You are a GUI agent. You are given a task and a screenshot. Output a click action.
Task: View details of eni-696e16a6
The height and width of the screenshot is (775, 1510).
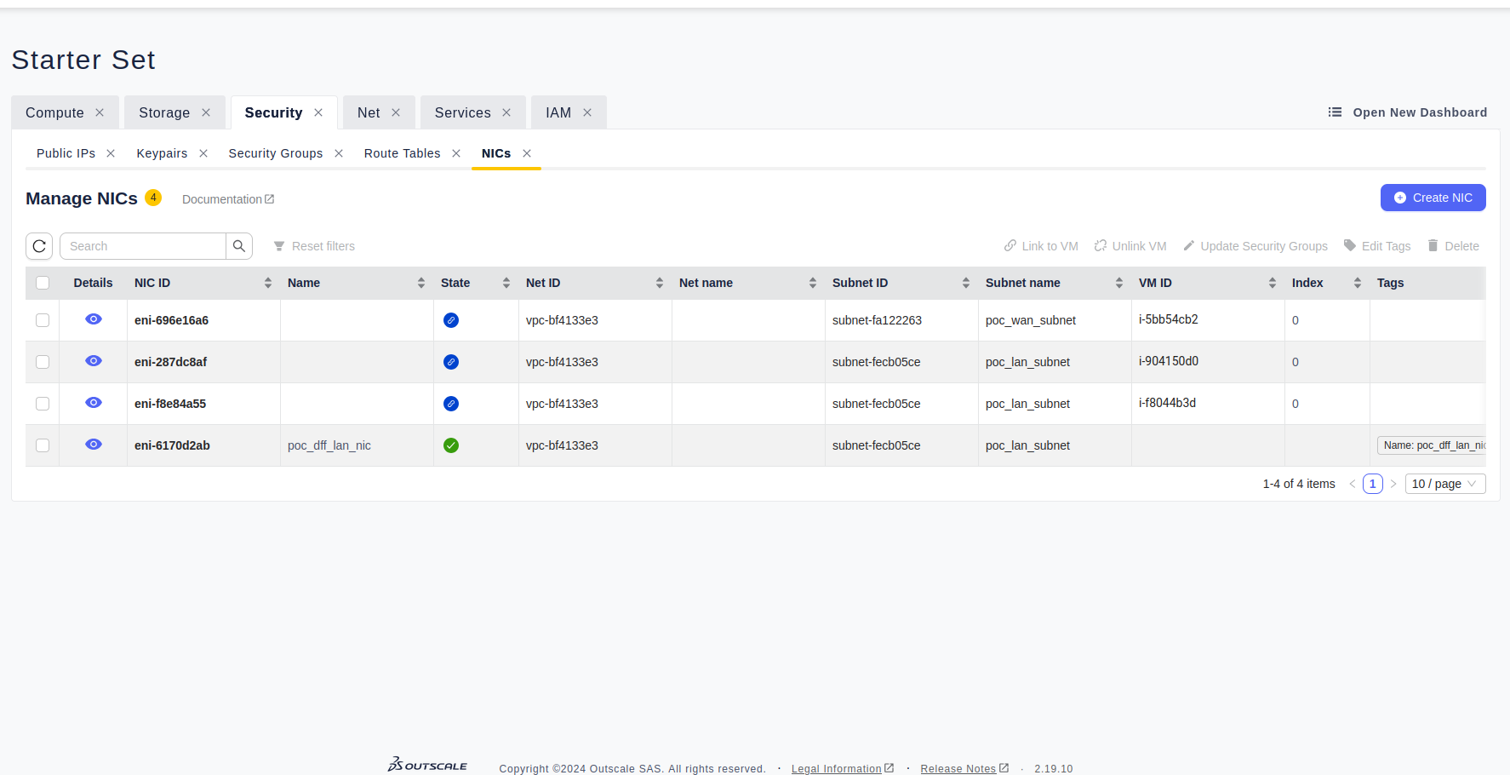[x=94, y=319]
